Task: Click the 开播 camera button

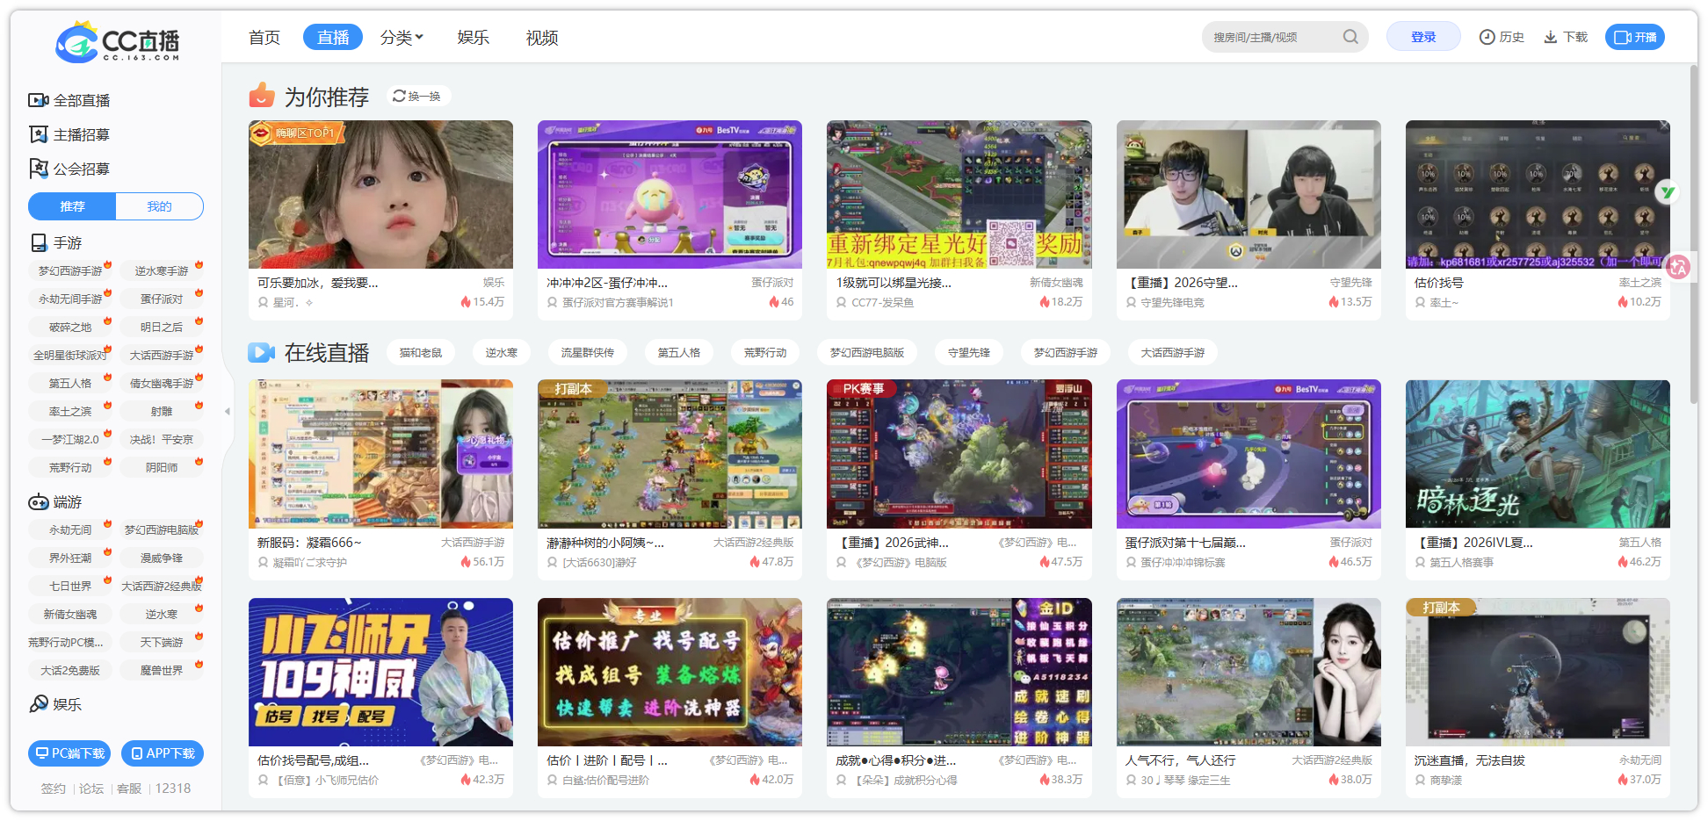Action: pyautogui.click(x=1634, y=37)
